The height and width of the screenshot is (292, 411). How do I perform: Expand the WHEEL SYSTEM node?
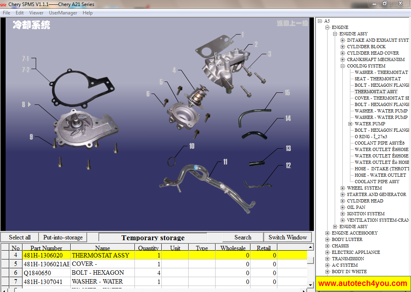pyautogui.click(x=342, y=188)
